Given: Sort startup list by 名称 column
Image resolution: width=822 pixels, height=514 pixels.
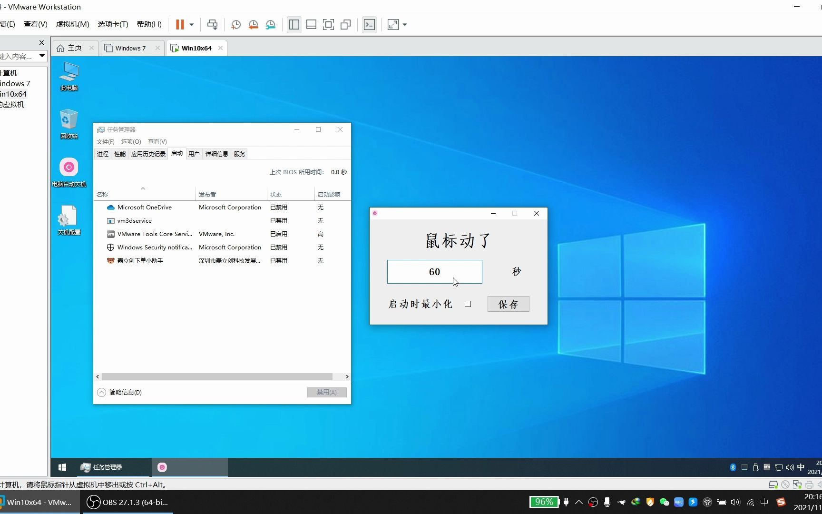Looking at the screenshot, I should click(x=145, y=194).
